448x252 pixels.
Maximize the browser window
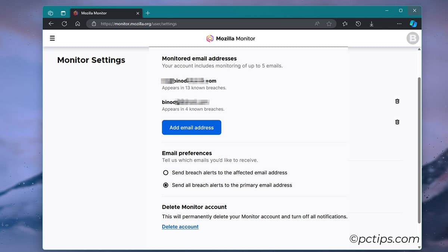401,10
